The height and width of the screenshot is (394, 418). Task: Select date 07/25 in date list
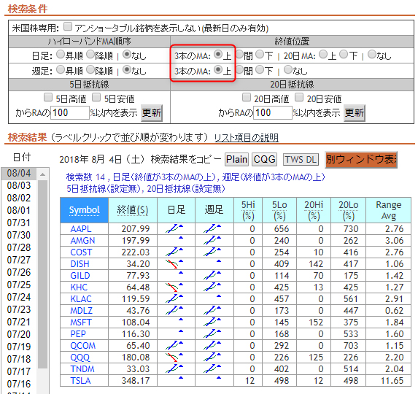click(19, 285)
